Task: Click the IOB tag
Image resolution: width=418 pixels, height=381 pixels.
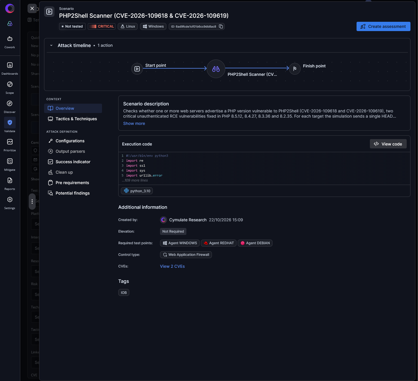Action: click(x=124, y=292)
